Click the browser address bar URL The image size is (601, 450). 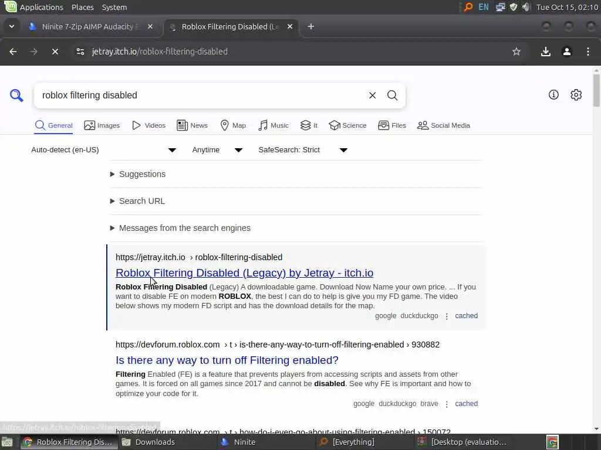pyautogui.click(x=160, y=52)
